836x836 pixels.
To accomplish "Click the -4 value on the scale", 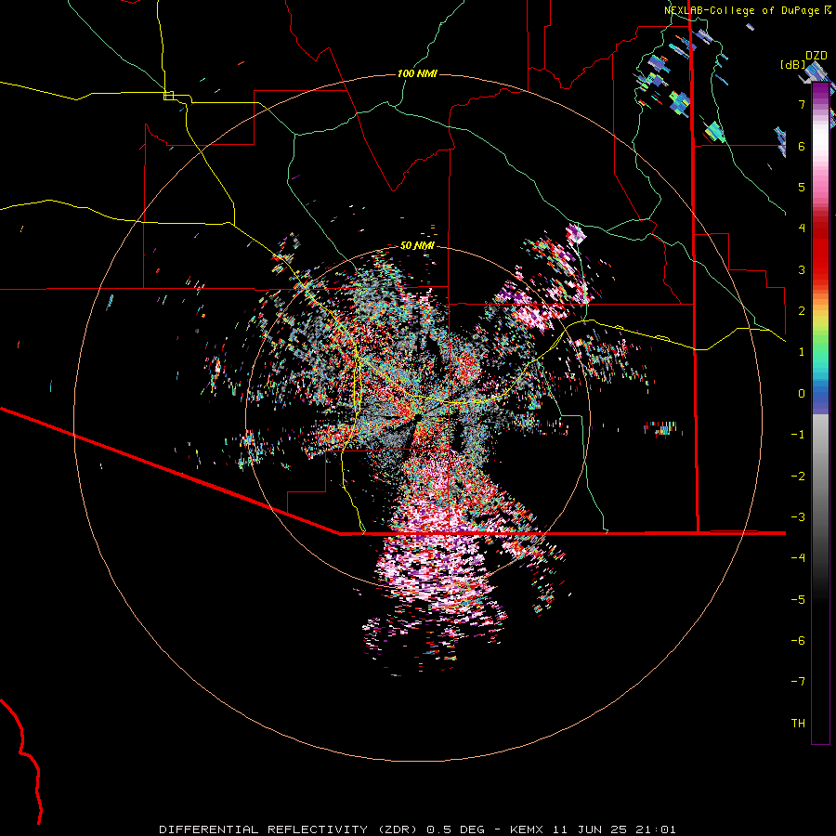I will [798, 558].
